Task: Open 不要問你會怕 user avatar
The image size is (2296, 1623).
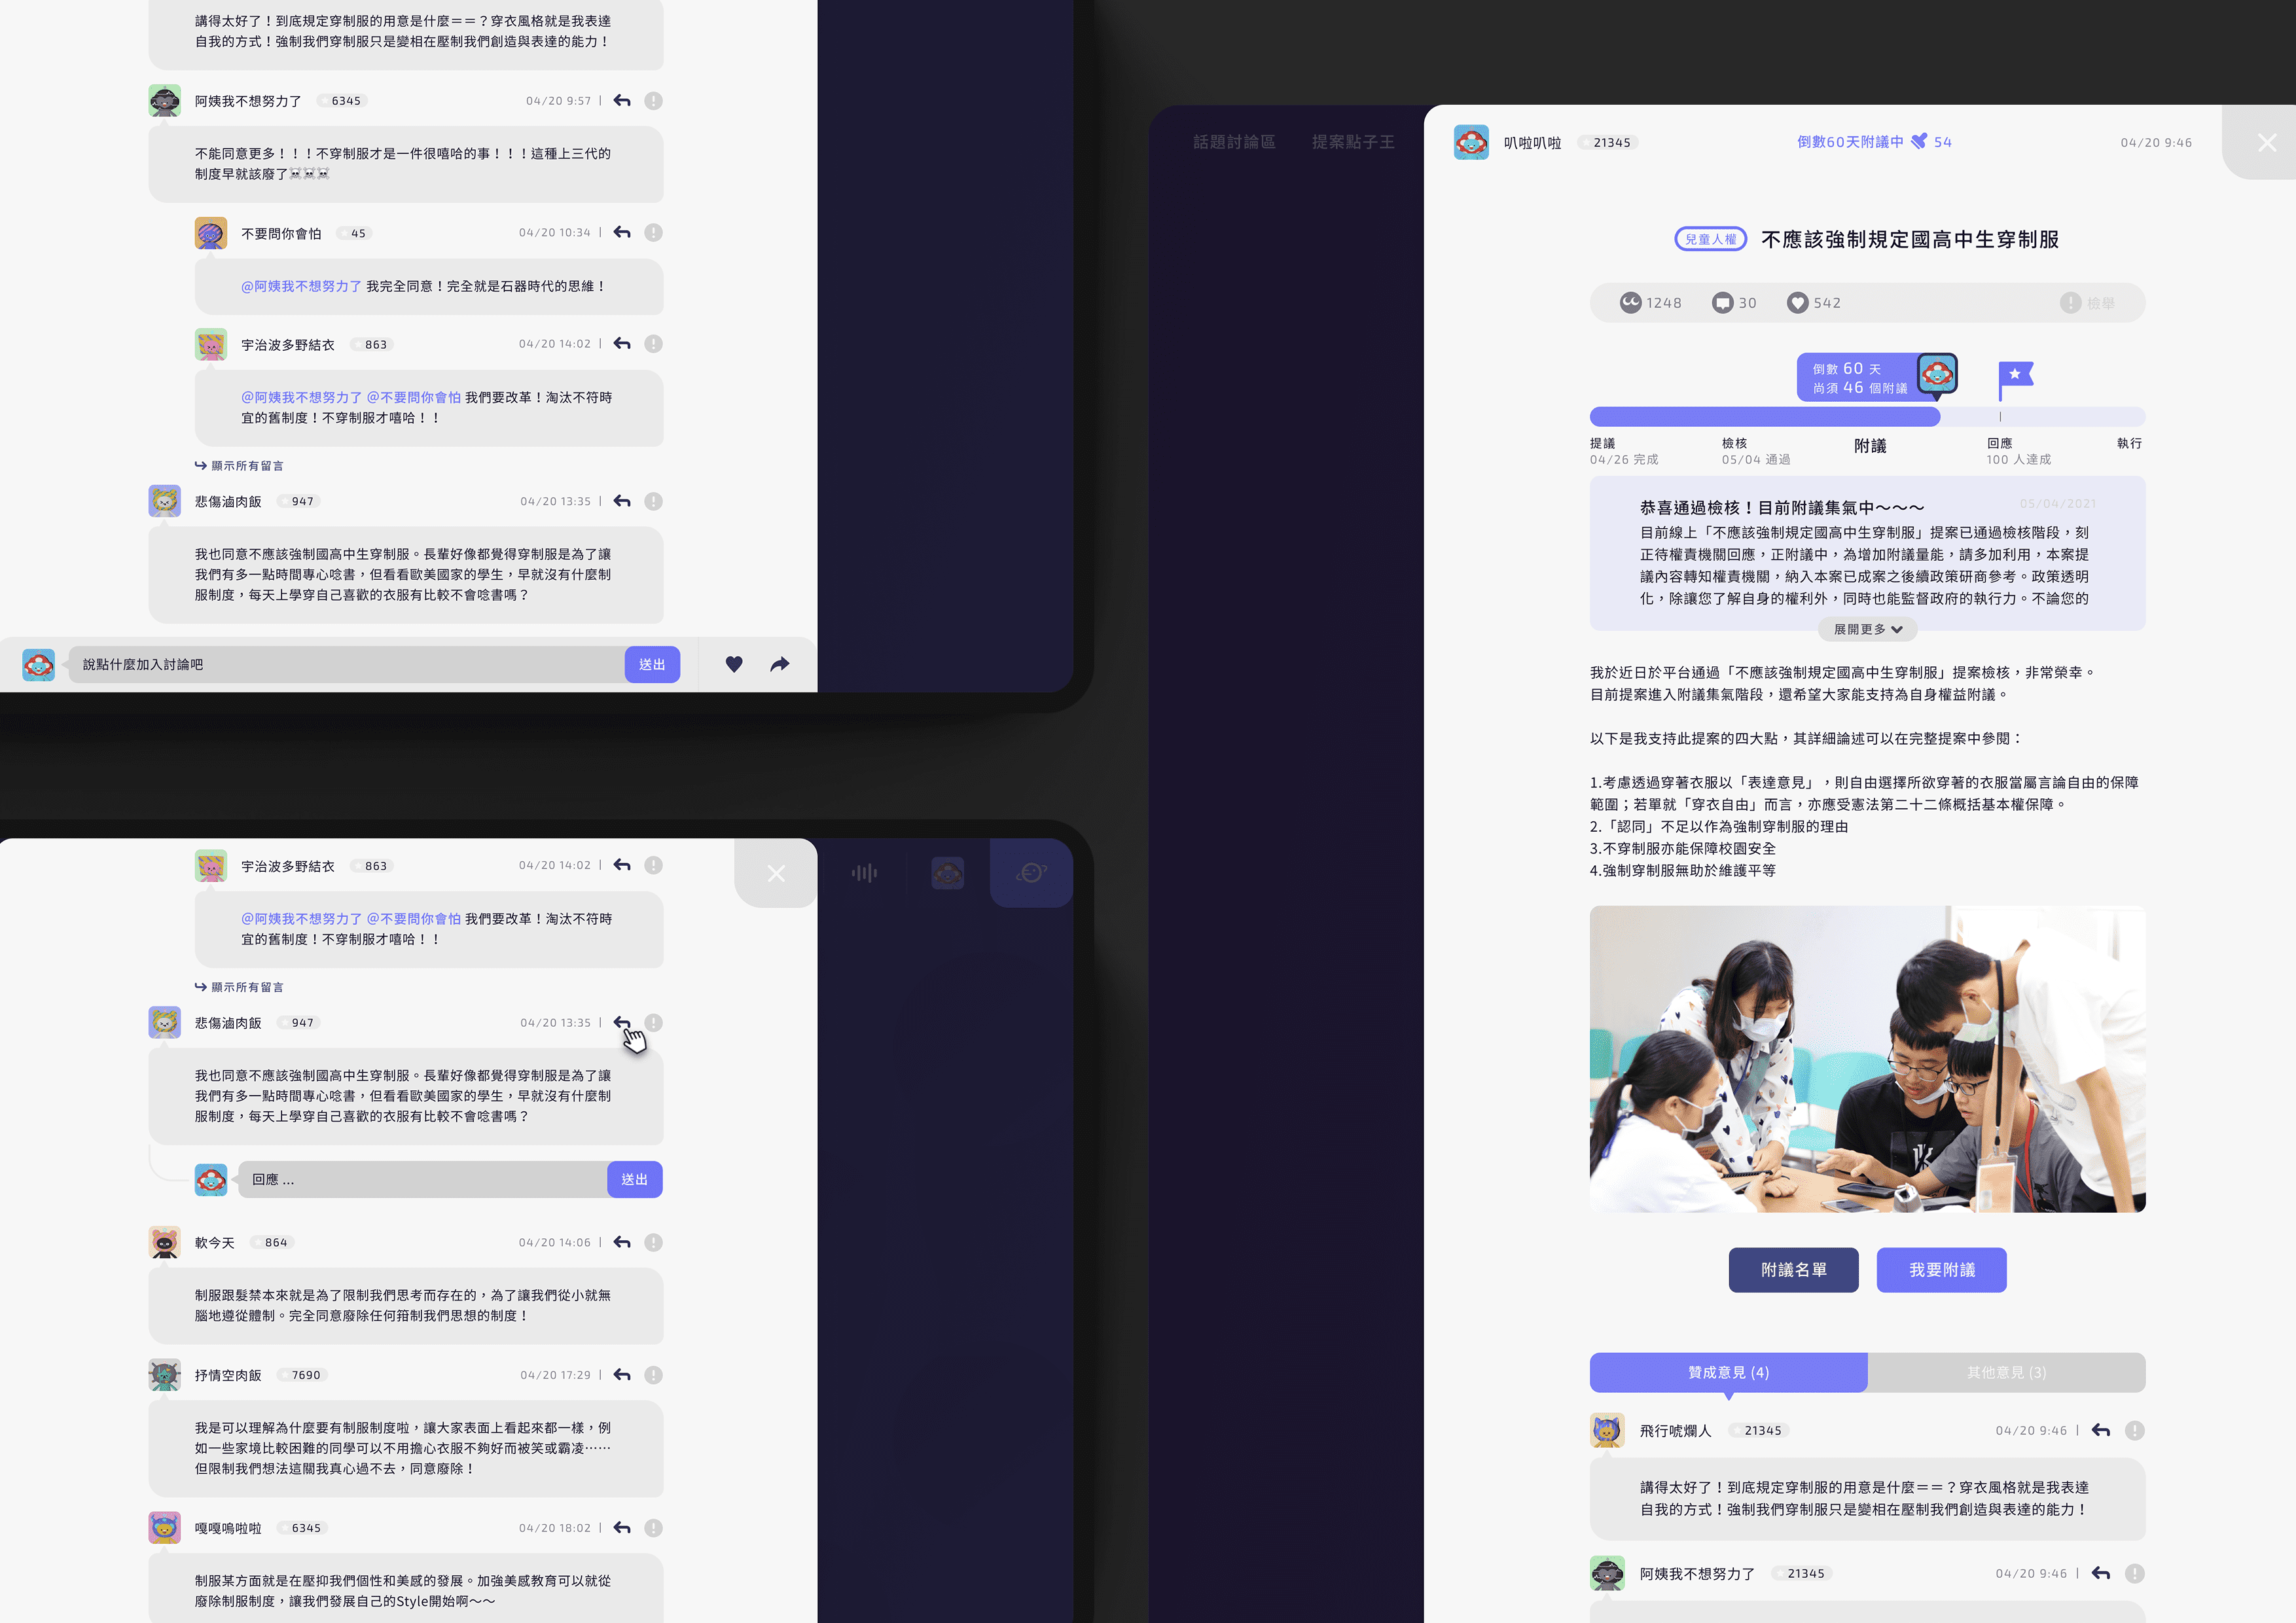Action: tap(211, 233)
